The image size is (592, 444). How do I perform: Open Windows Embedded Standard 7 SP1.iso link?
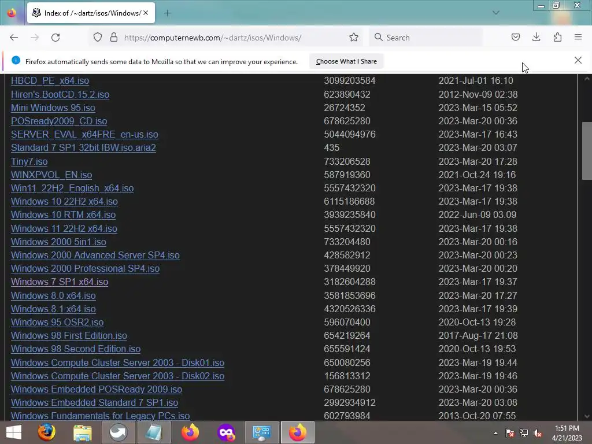pyautogui.click(x=94, y=403)
